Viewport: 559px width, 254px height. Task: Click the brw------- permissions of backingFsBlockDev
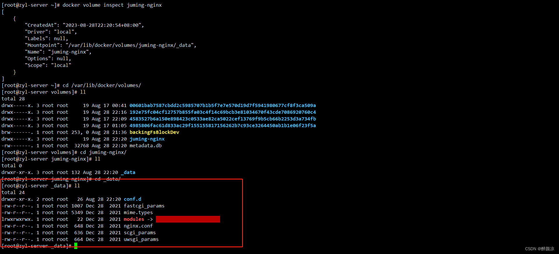coord(17,132)
